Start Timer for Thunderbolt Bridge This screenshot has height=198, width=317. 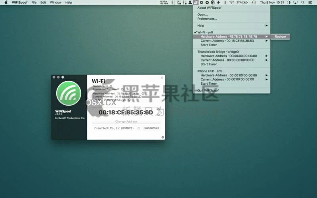click(231, 64)
